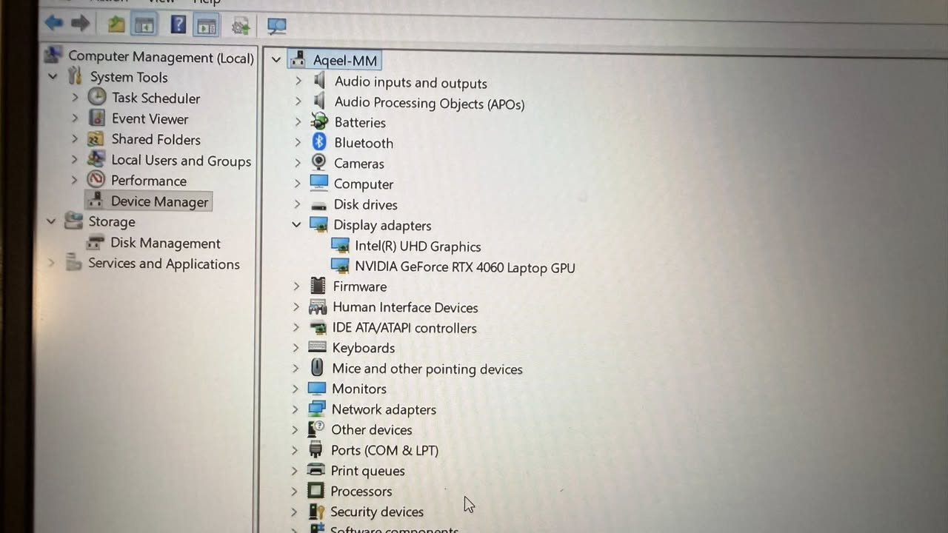The height and width of the screenshot is (533, 948).
Task: Select the Intel(R) UHD Graphics device
Action: (x=418, y=247)
